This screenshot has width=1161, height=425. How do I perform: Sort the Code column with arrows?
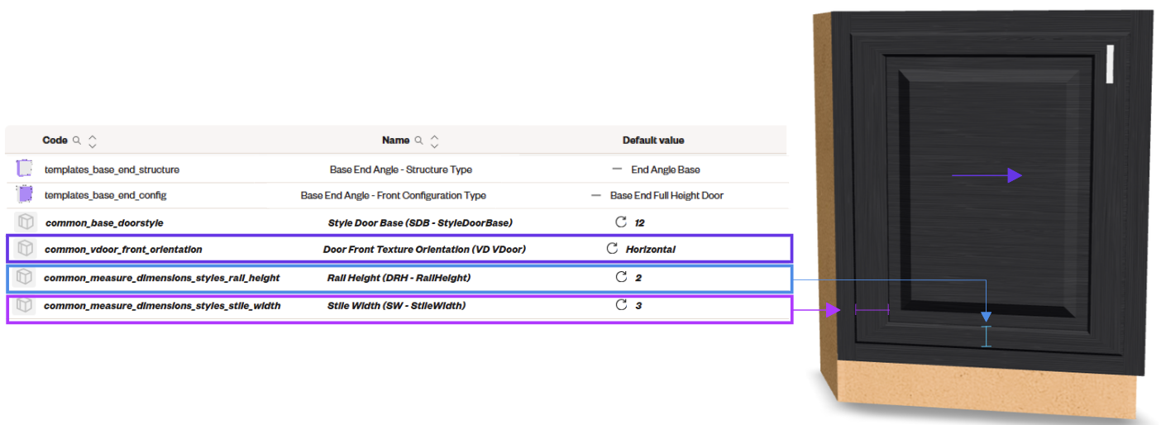93,141
